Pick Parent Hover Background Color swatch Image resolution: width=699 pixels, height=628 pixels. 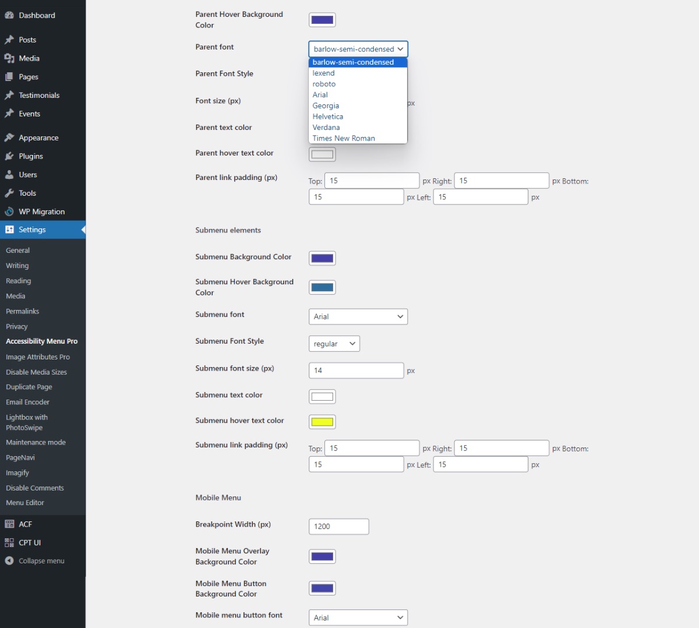[322, 20]
